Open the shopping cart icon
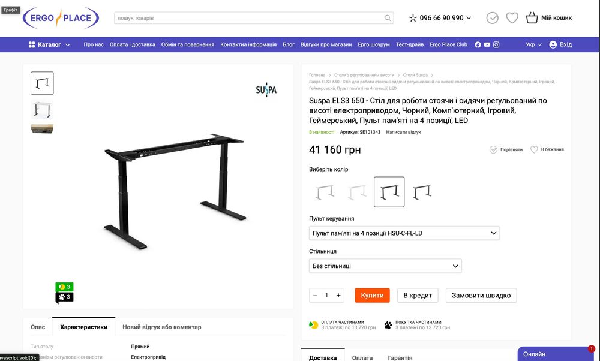 (x=532, y=18)
